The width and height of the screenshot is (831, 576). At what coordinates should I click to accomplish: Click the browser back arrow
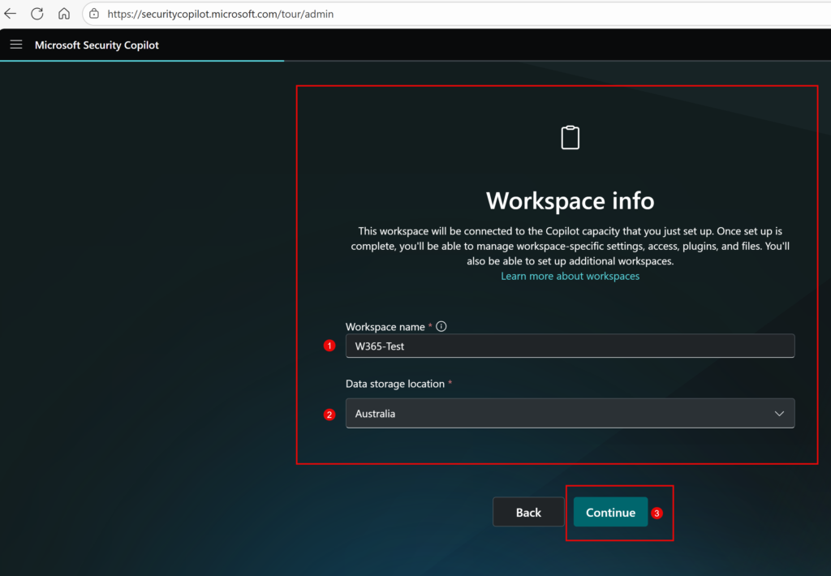tap(11, 14)
